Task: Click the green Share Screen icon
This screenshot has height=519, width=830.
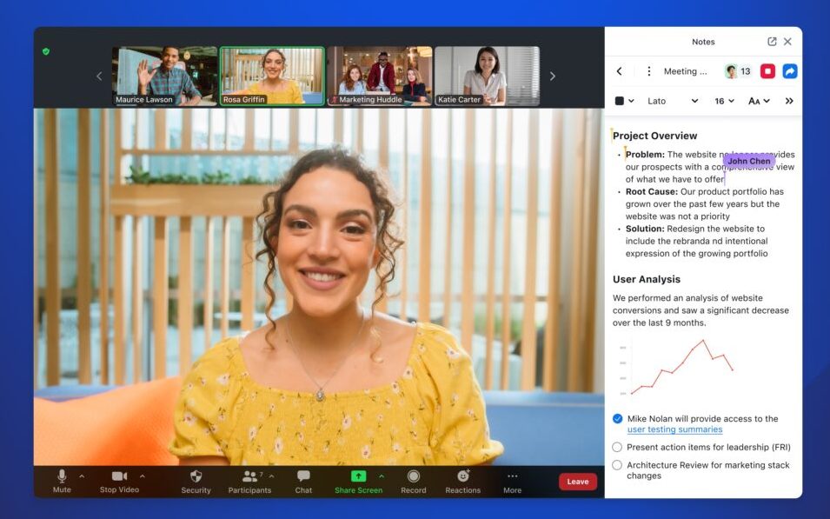Action: (x=358, y=476)
